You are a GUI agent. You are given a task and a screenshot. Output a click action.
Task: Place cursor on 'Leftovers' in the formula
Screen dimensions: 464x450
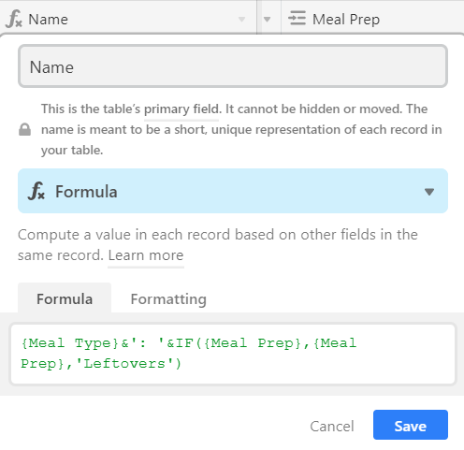pos(123,364)
